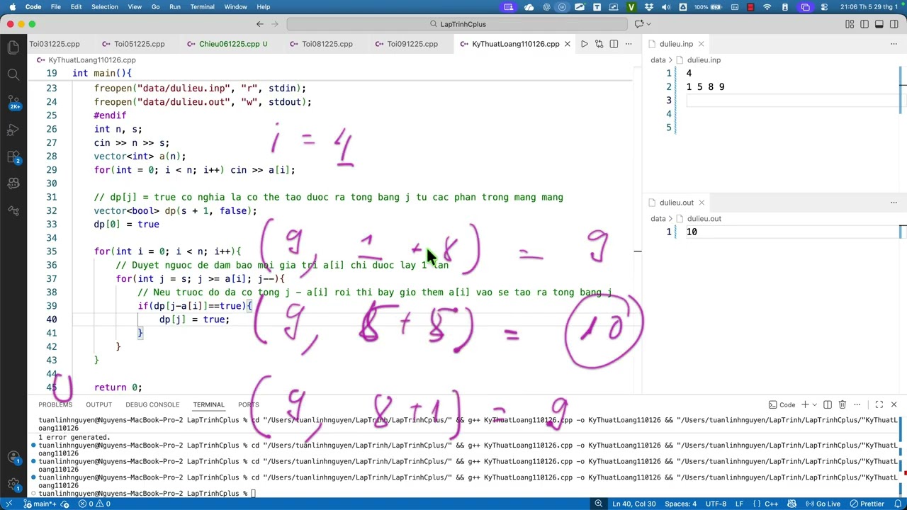907x510 pixels.
Task: Switch to DEBUG CONSOLE panel tab
Action: 152,404
